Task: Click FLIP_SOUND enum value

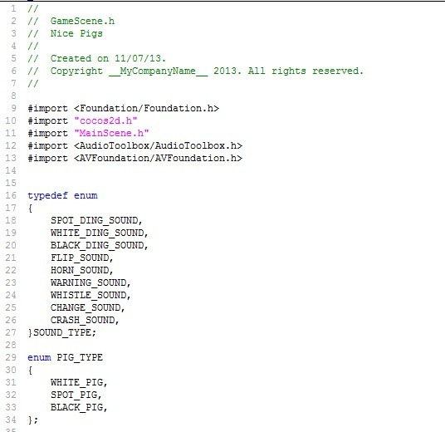Action: click(80, 258)
